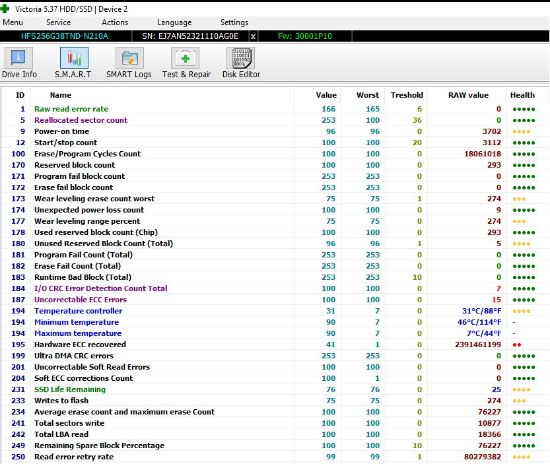The height and width of the screenshot is (464, 550).
Task: Click the 31°C/88°F temperature value
Action: coord(481,311)
